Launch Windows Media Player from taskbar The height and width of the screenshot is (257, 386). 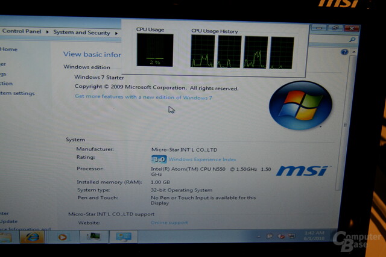pos(62,237)
